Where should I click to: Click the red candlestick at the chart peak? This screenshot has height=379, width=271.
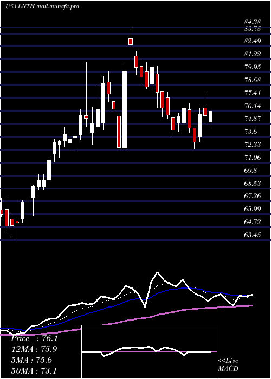(131, 41)
